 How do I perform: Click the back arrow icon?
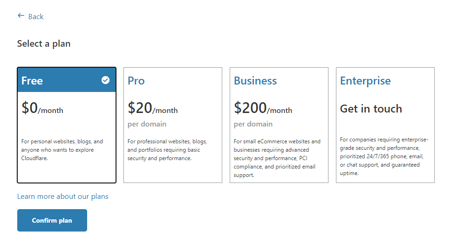21,16
